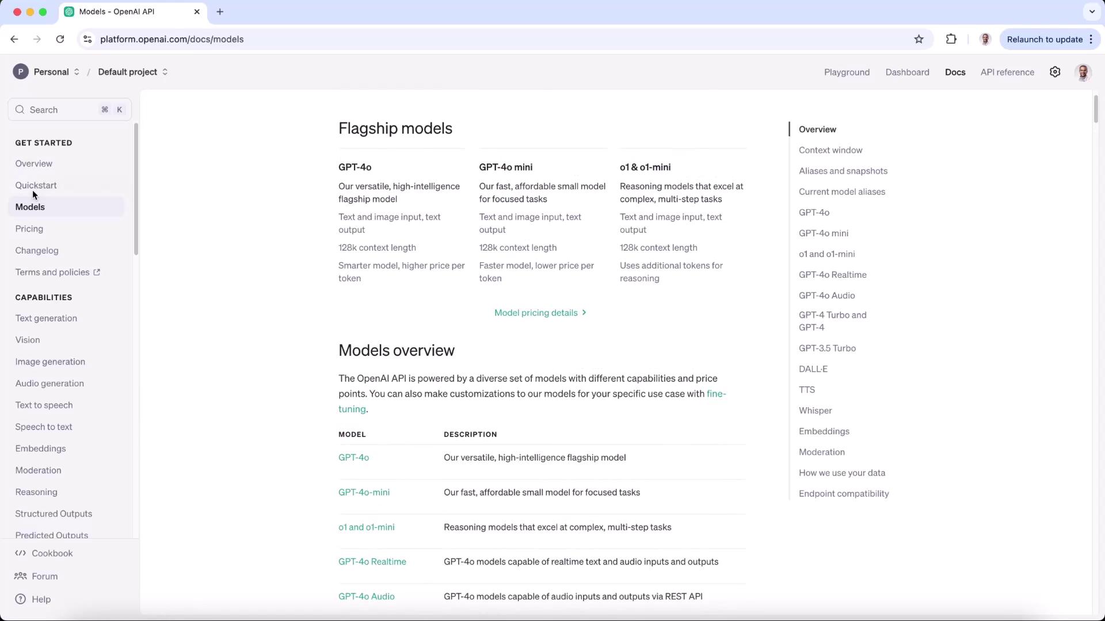Click the Help question mark icon
The height and width of the screenshot is (621, 1105).
pyautogui.click(x=21, y=599)
